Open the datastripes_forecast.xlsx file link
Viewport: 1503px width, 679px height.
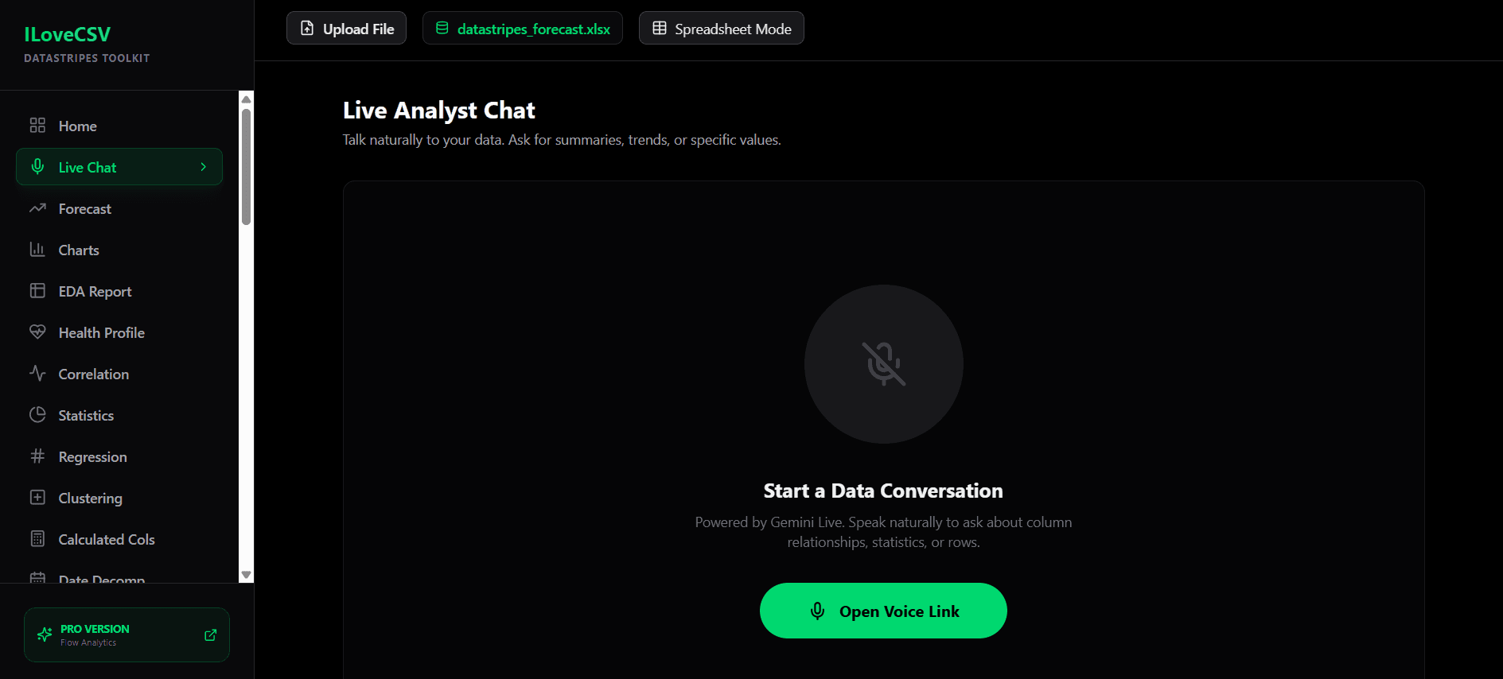[x=522, y=28]
